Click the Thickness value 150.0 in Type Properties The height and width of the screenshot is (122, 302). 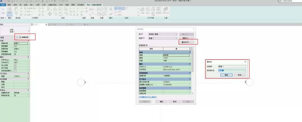point(176,58)
